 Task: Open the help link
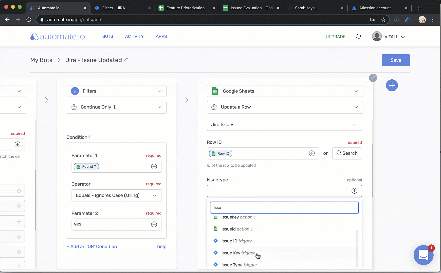coord(162,246)
